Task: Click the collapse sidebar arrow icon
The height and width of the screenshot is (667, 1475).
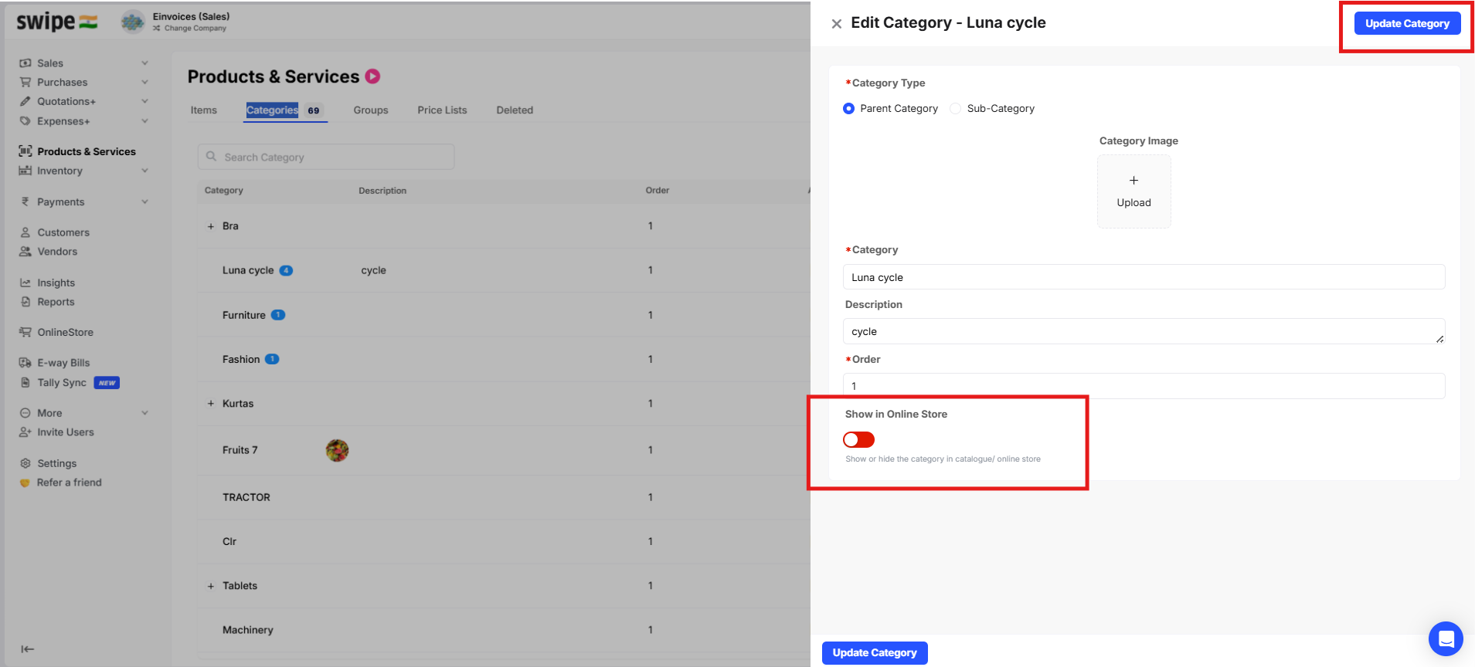Action: [28, 649]
